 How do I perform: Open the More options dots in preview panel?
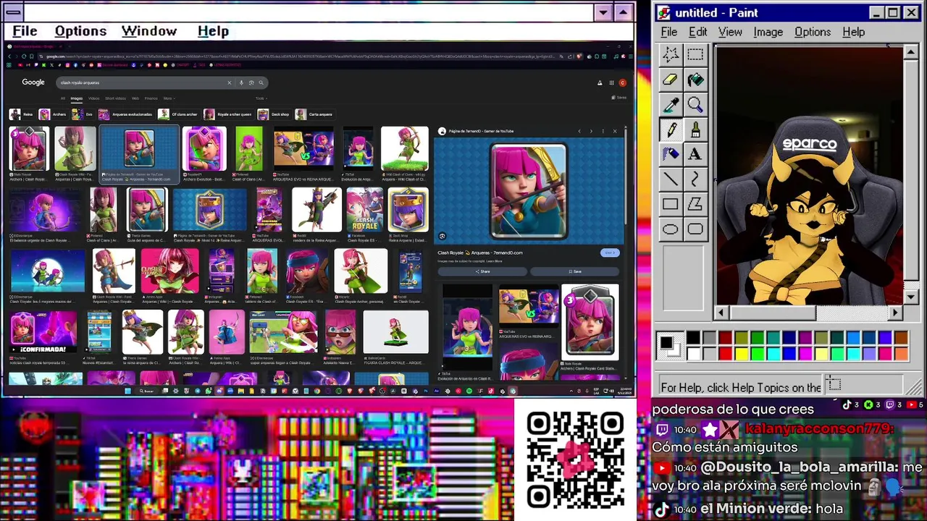[x=603, y=131]
